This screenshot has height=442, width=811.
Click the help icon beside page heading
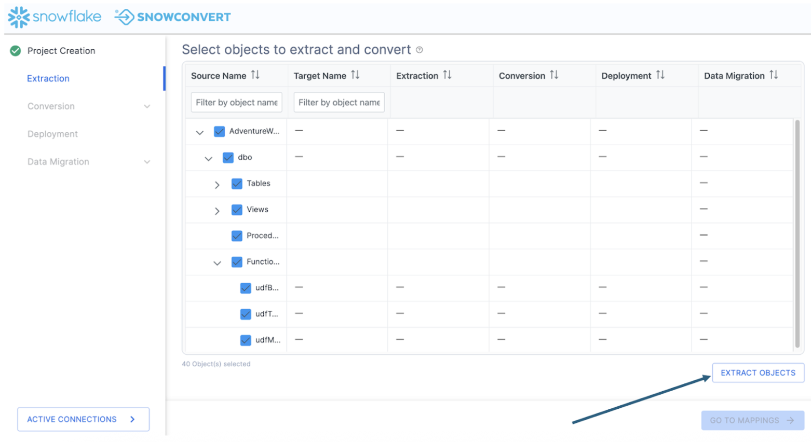pos(420,50)
